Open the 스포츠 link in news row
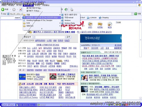Screen dimensions: 142x107 [x=34, y=48]
